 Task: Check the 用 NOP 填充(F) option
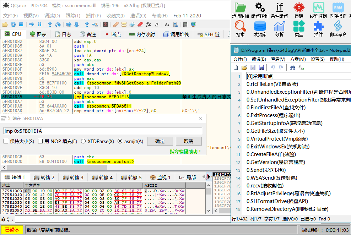(x=41, y=141)
